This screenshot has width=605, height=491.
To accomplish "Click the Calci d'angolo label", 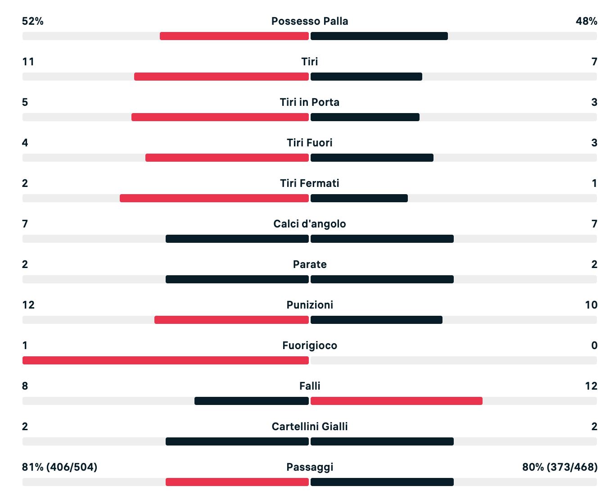I will tap(310, 224).
